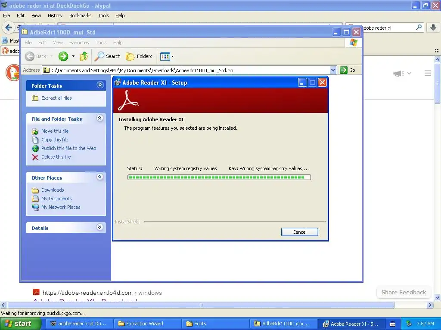Viewport: 441px width, 330px height.
Task: Click the My Network Places icon
Action: (x=35, y=208)
